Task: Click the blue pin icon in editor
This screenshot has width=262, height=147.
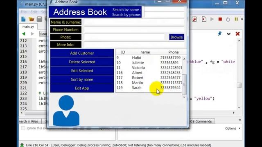Action: click(x=220, y=33)
